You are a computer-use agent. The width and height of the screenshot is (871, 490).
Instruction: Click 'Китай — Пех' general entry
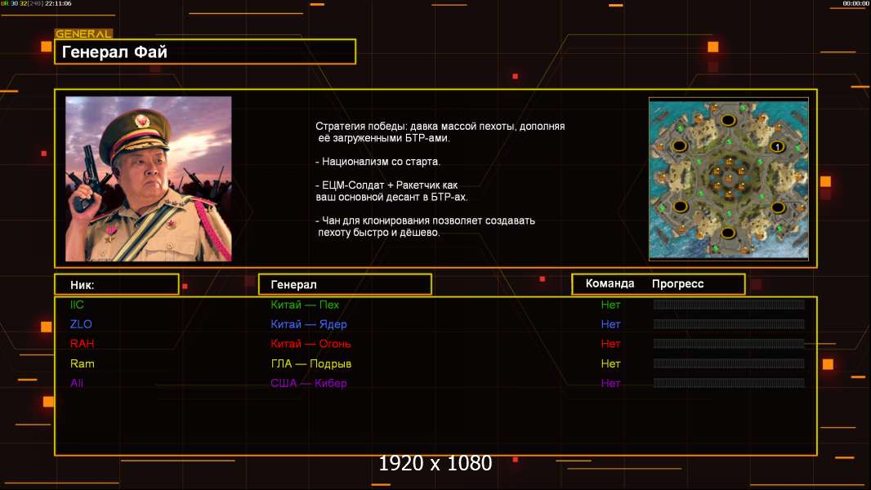305,305
